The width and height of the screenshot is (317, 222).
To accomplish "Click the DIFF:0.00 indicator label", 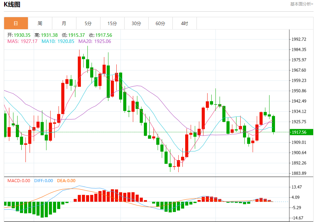I will (x=43, y=181).
